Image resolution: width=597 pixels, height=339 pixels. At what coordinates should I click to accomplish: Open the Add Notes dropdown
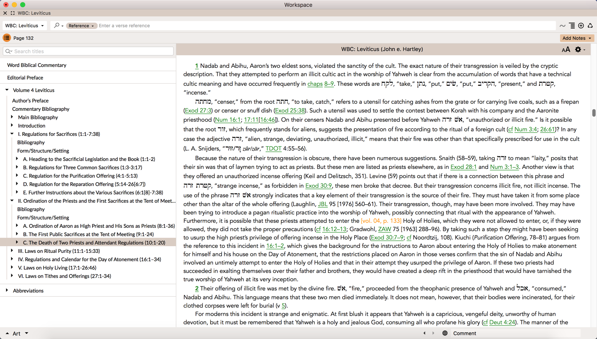[x=576, y=38]
